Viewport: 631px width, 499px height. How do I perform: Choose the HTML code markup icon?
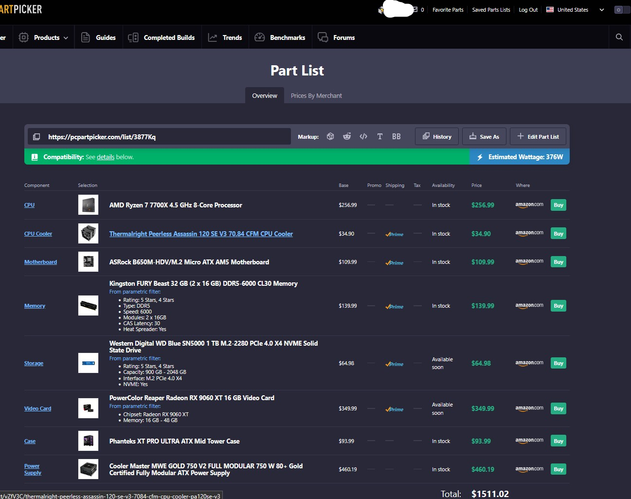point(363,137)
